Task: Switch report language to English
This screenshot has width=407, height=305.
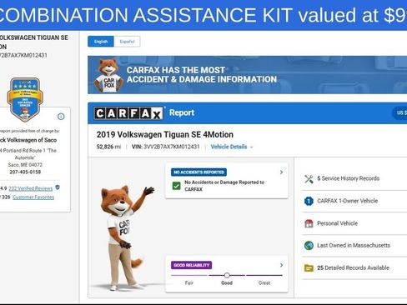Action: pyautogui.click(x=101, y=42)
